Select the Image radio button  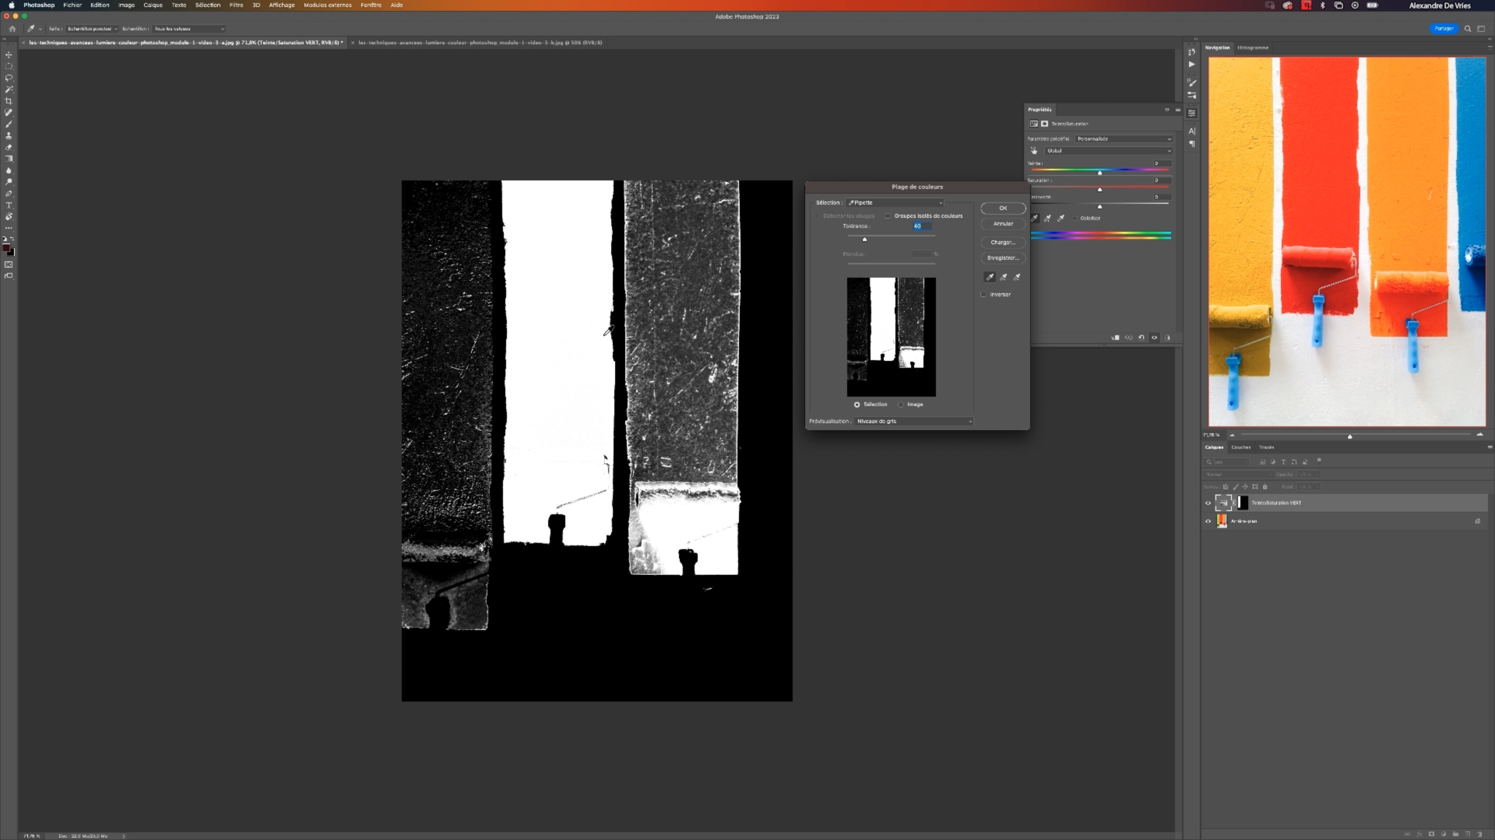901,404
